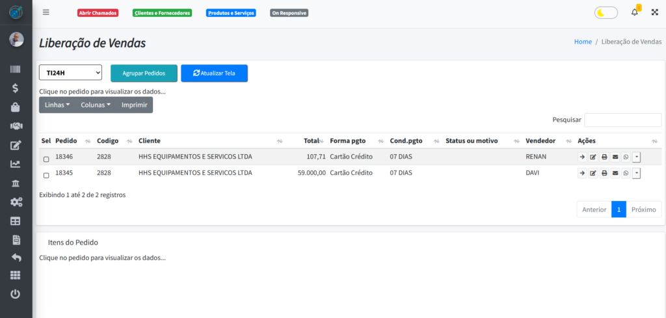666x318 pixels.
Task: Click the edit icon for order 18345
Action: click(593, 173)
